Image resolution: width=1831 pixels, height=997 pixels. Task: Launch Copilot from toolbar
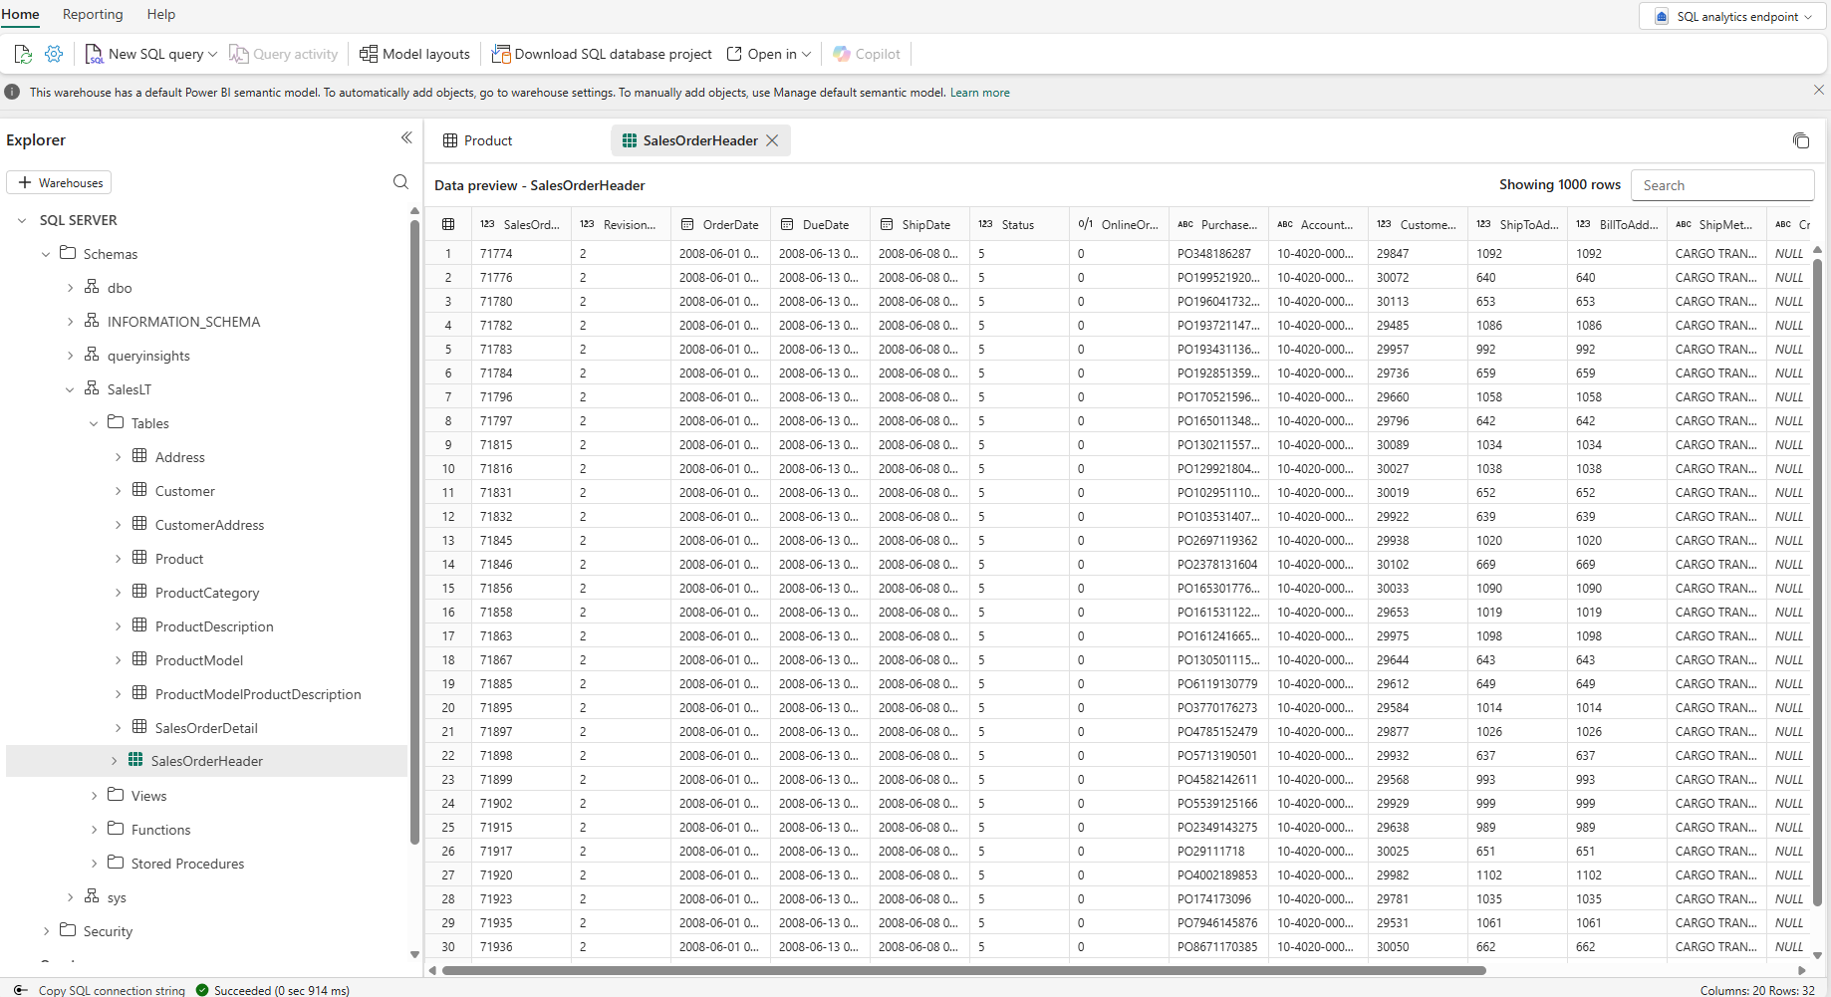(867, 54)
